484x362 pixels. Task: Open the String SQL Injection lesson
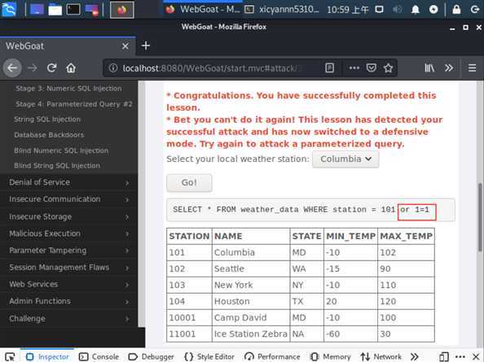[47, 120]
